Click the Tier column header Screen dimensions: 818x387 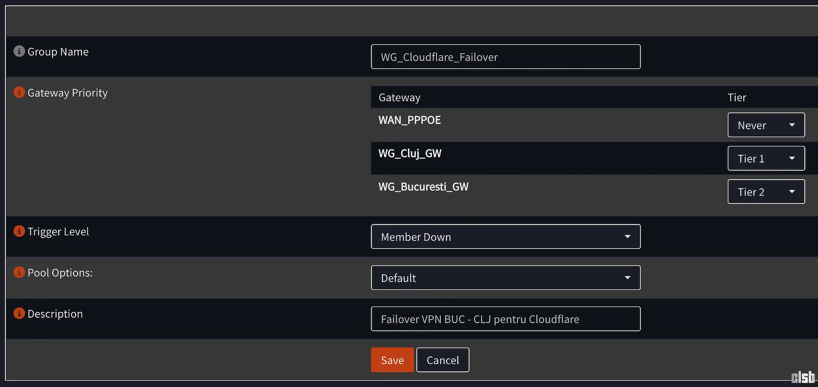pos(736,98)
